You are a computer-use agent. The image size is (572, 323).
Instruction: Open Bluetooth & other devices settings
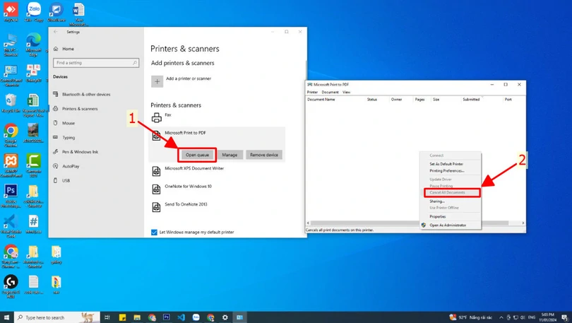[x=85, y=94]
